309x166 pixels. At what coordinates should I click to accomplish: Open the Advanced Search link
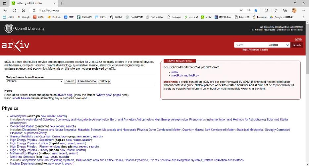(258, 50)
